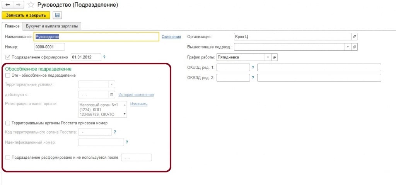Expand Территориальные условия dropdown
Image resolution: width=396 pixels, height=185 pixels.
point(112,84)
